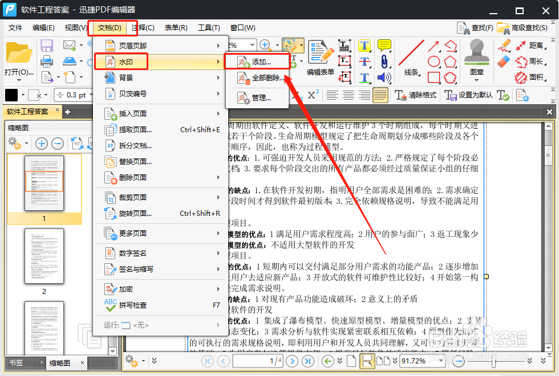This screenshot has height=376, width=559.
Task: Add a sticky note with the yellow comment icon
Action: 383,46
